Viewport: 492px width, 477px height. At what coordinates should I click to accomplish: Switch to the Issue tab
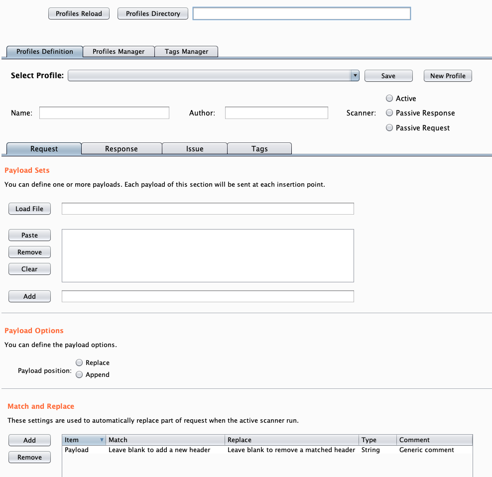(x=195, y=149)
